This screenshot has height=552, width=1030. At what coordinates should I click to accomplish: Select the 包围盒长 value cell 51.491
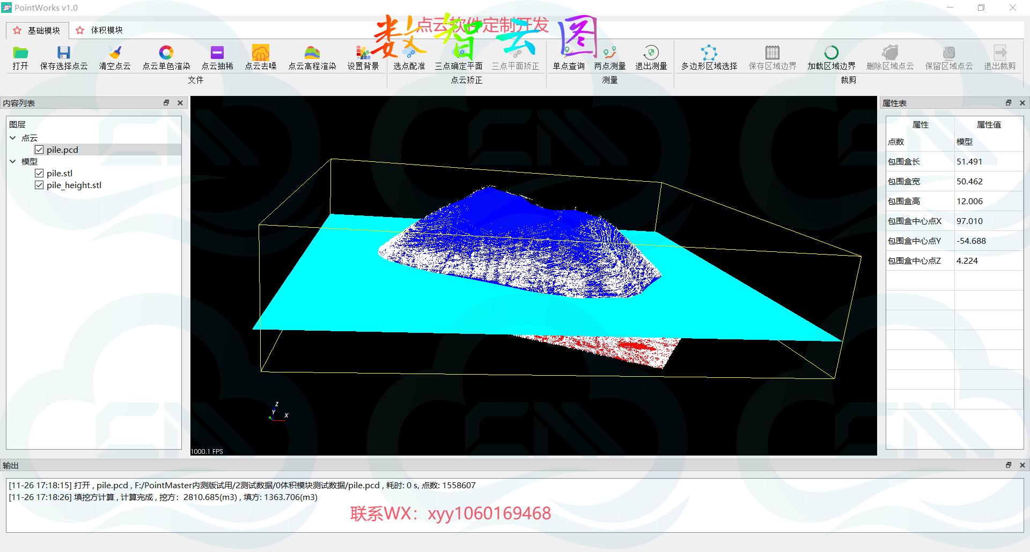coord(969,162)
